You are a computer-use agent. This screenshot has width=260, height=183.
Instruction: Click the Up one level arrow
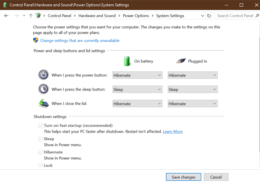click(31, 16)
